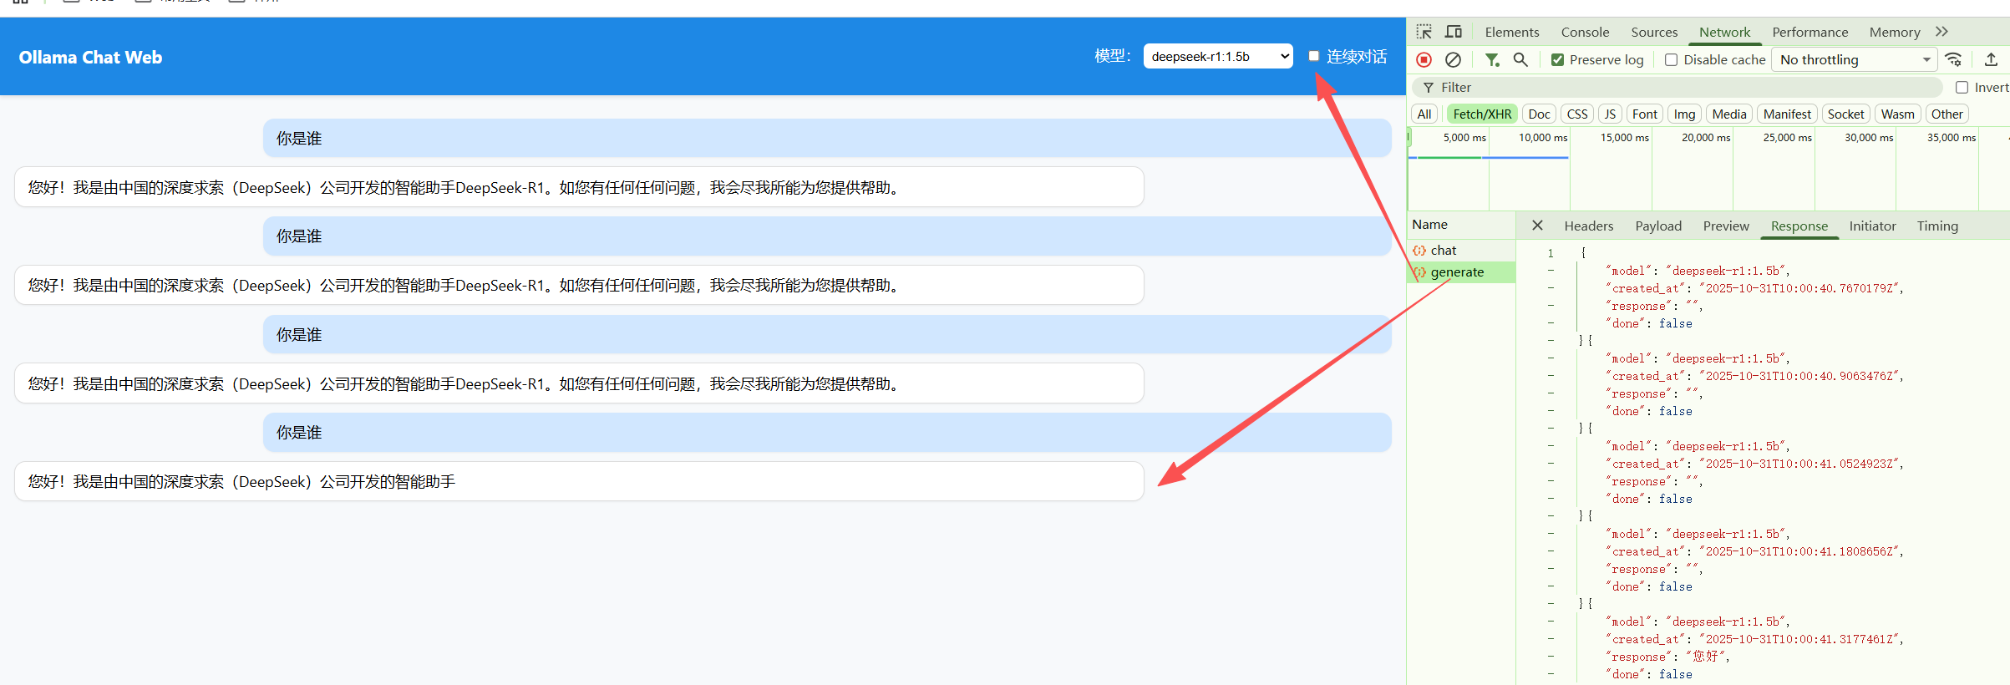
Task: Enable the 连续对话 checkbox
Action: click(x=1313, y=56)
